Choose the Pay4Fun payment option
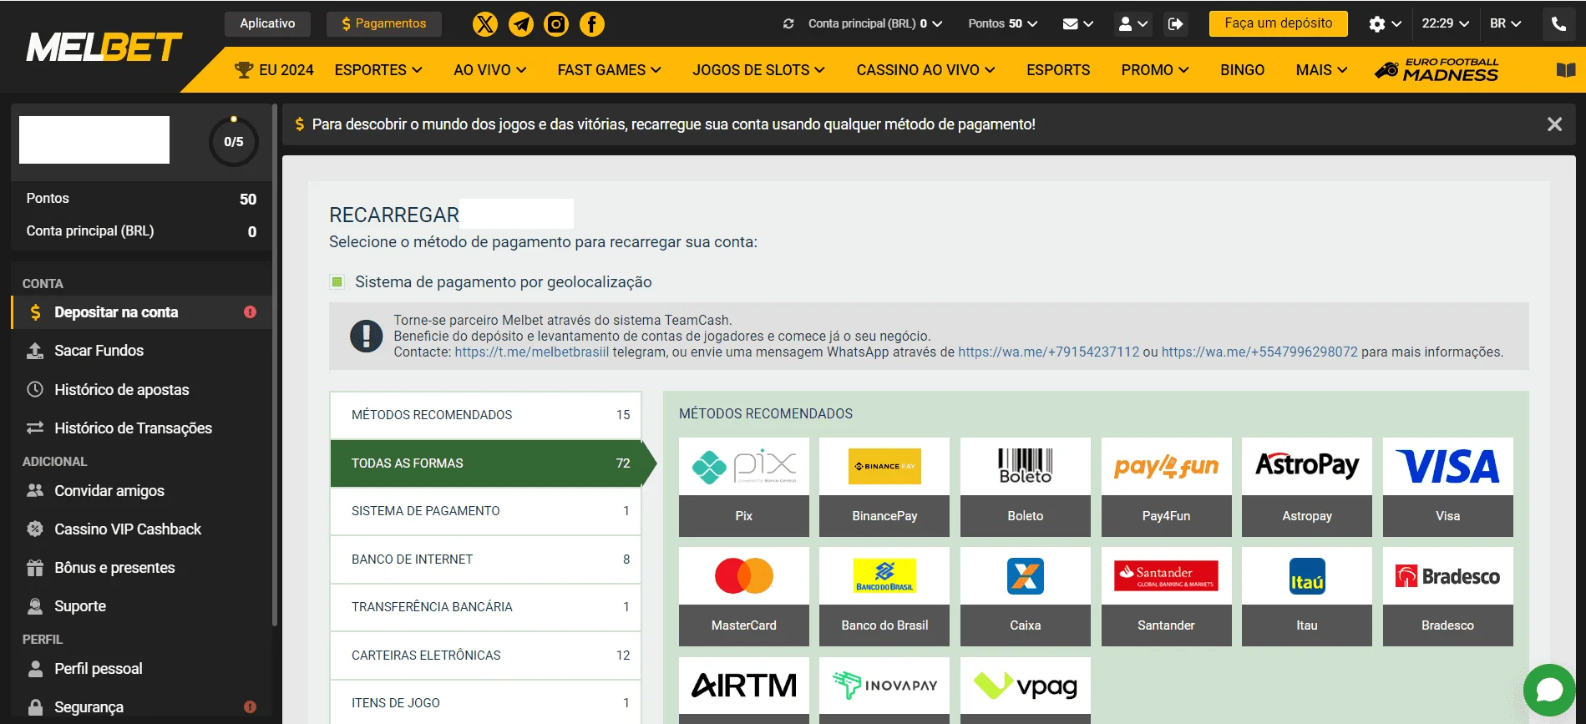1586x724 pixels. [x=1167, y=487]
